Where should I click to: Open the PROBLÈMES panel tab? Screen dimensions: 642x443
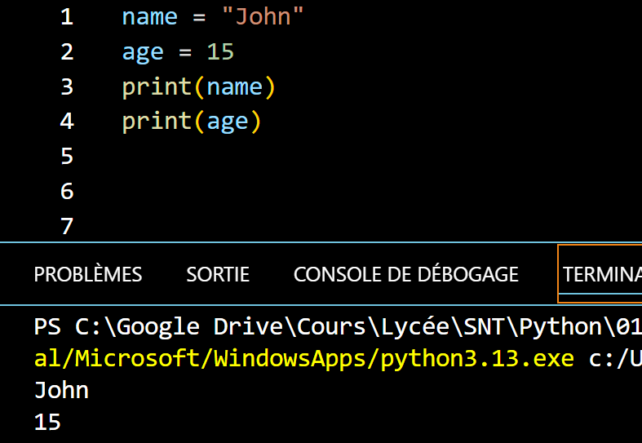[x=87, y=275]
